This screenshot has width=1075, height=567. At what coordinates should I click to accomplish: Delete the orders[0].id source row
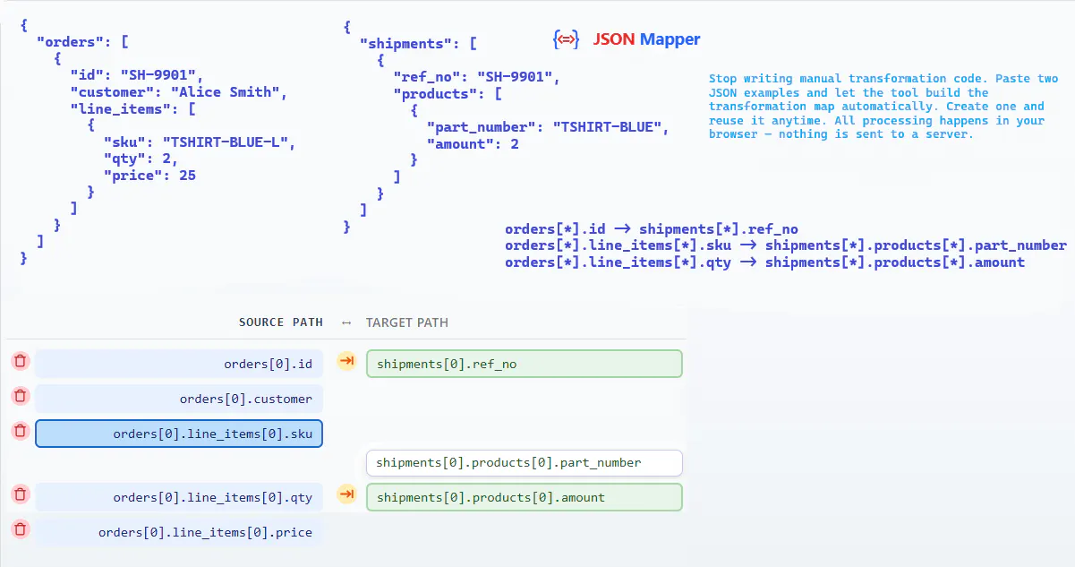coord(21,361)
